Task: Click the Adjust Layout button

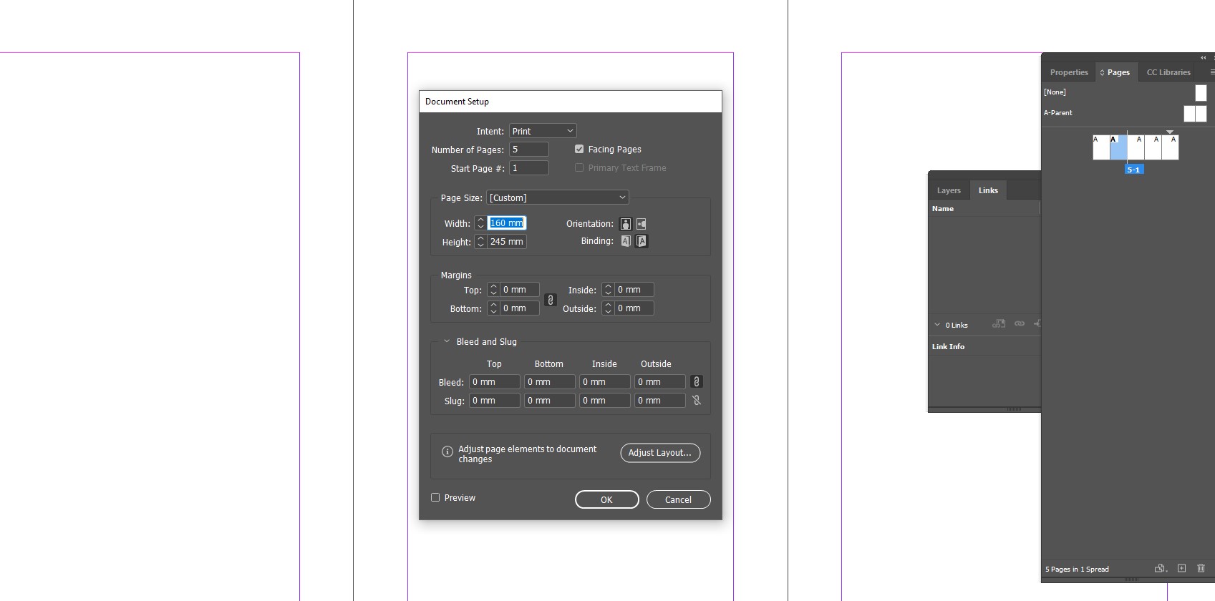Action: coord(660,453)
